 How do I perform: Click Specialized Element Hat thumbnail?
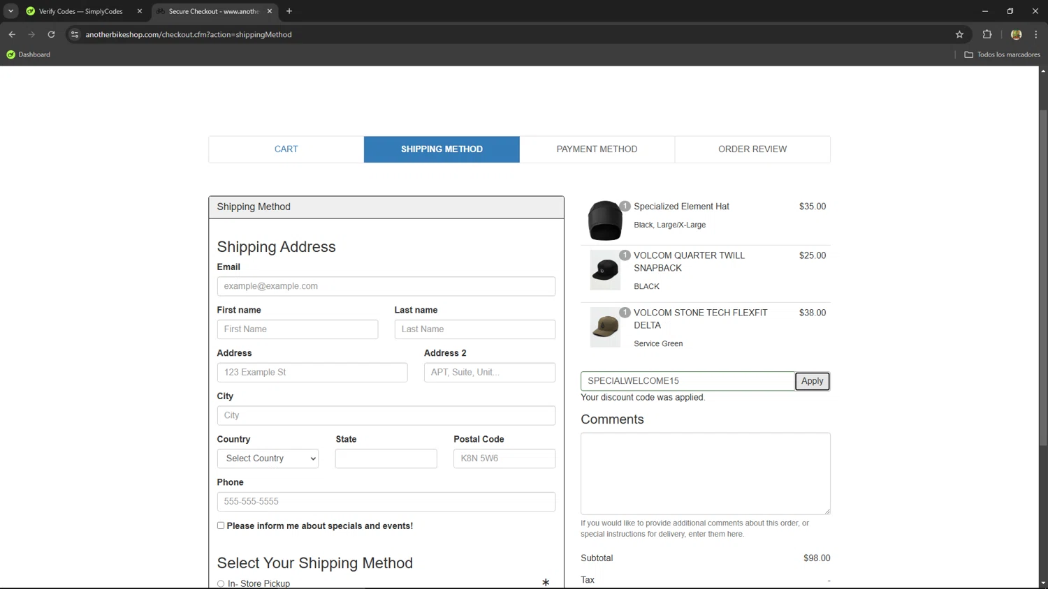605,221
